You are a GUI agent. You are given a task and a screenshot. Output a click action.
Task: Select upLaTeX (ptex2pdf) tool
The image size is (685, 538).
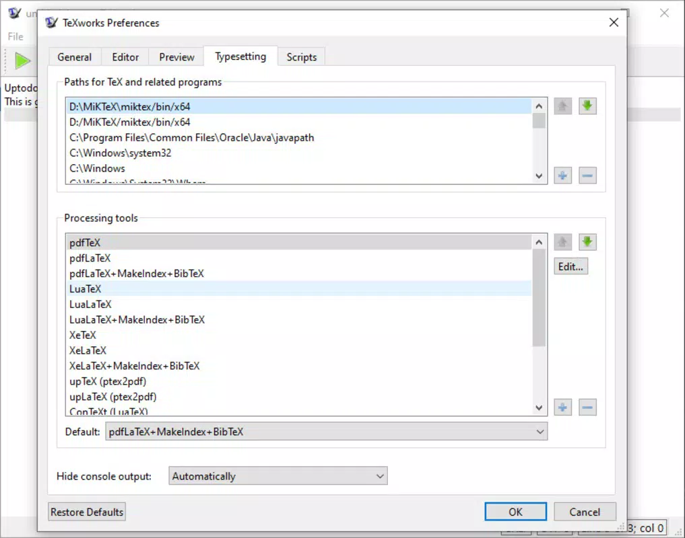(x=299, y=397)
